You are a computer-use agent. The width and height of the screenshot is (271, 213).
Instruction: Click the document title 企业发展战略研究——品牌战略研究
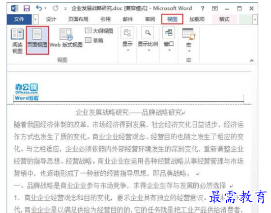pos(129,113)
